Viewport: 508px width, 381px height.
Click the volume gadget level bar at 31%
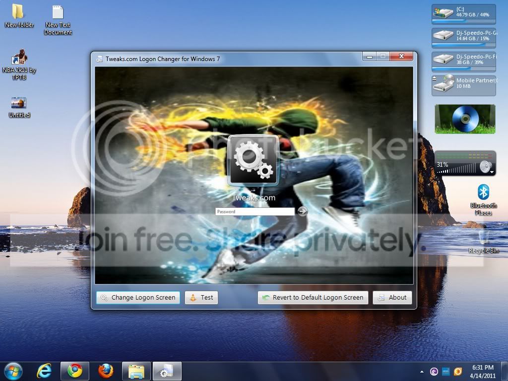tap(457, 169)
